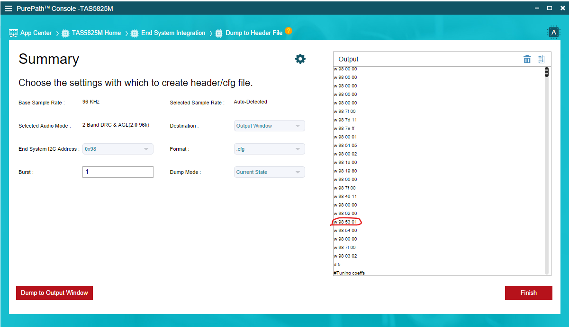This screenshot has width=569, height=327.
Task: Click Dump to Output Window button
Action: (54, 293)
